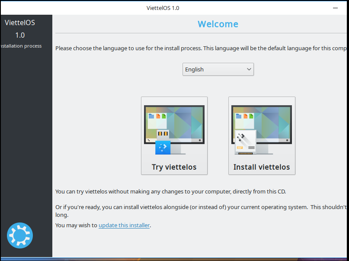Click the blue folder icon on Try viettelos monitor

click(151, 116)
